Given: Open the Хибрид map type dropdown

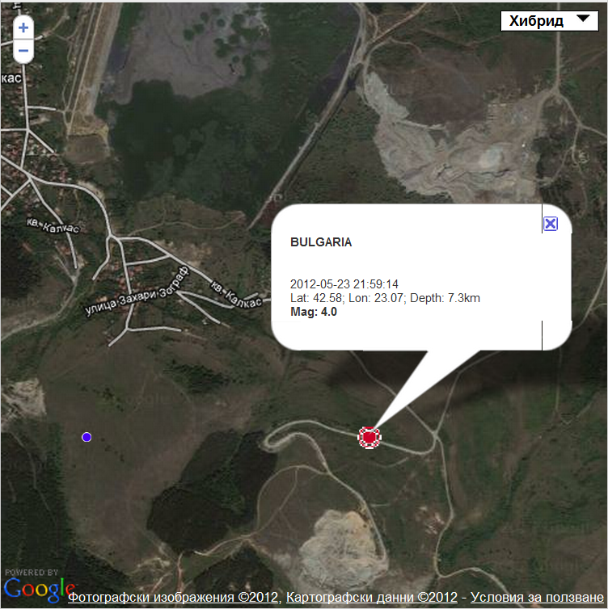Looking at the screenshot, I should pyautogui.click(x=549, y=20).
